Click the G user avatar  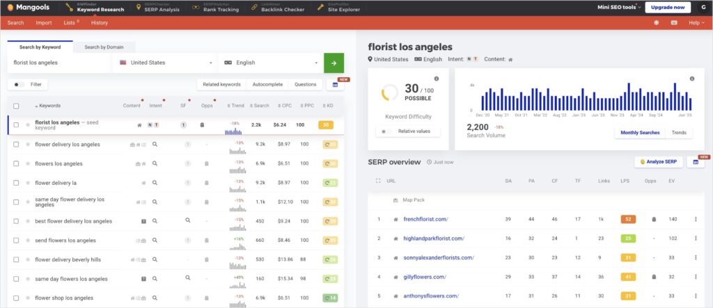coord(703,7)
